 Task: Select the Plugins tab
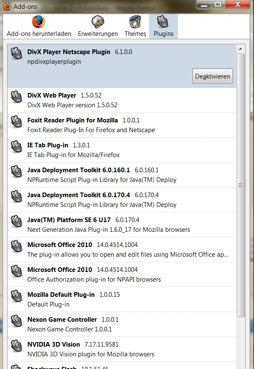click(x=163, y=26)
